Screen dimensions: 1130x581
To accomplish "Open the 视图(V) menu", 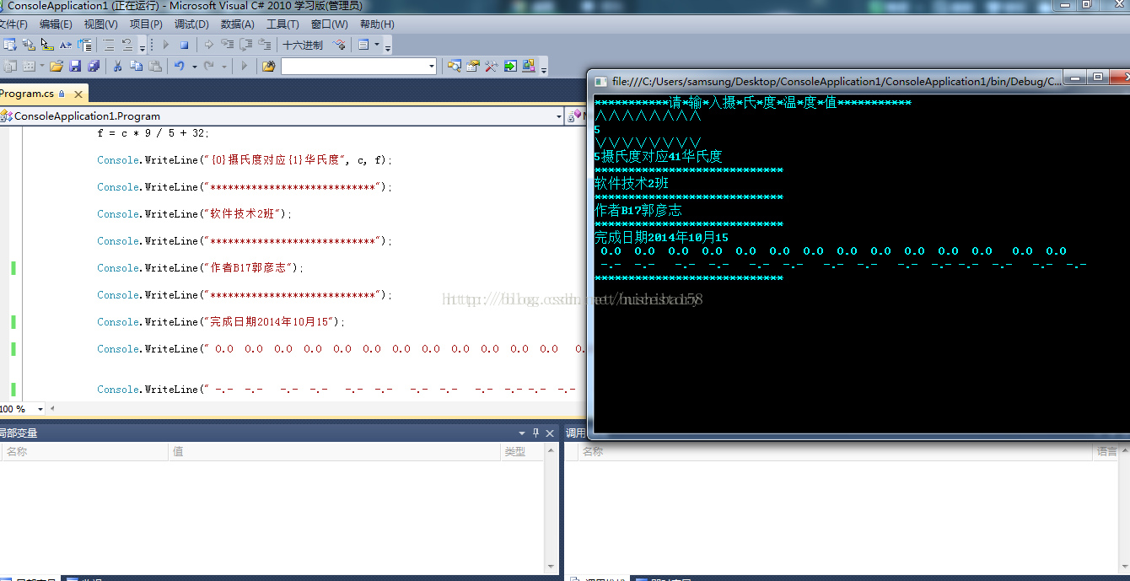I will 100,24.
